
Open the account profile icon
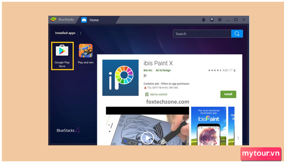pyautogui.click(x=212, y=20)
